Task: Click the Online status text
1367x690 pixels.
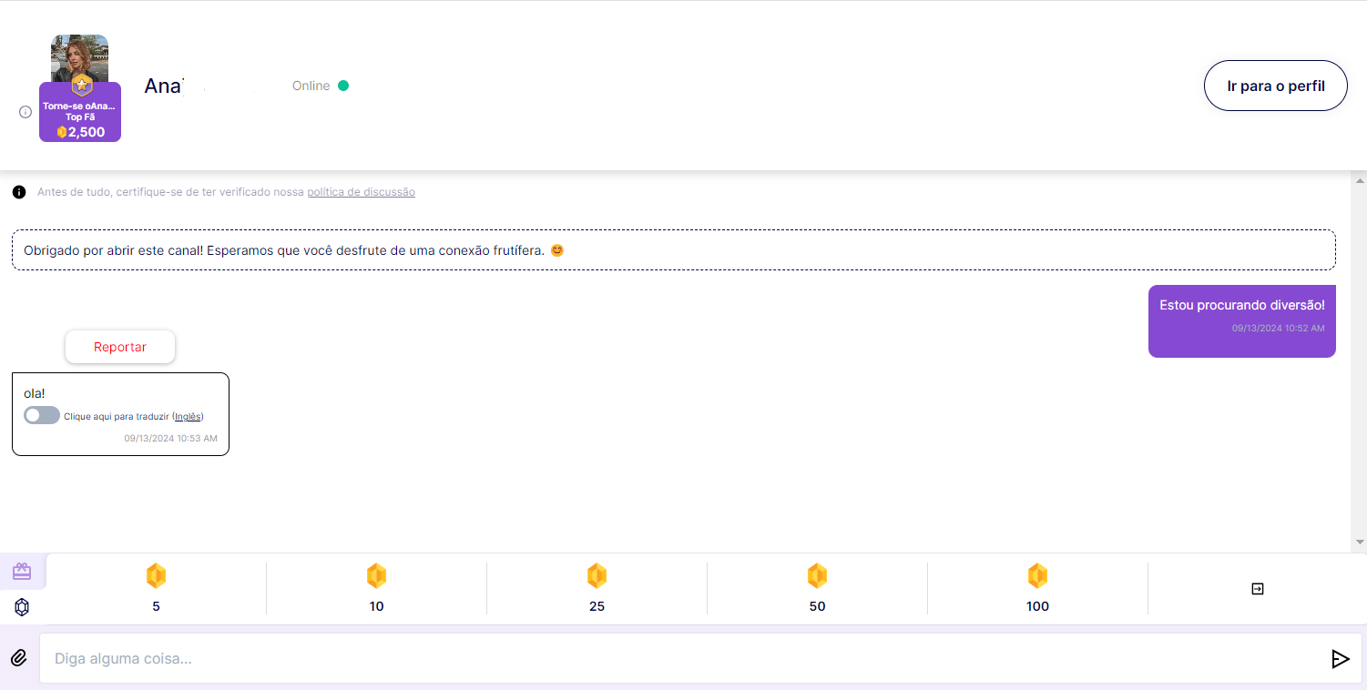Action: 311,86
